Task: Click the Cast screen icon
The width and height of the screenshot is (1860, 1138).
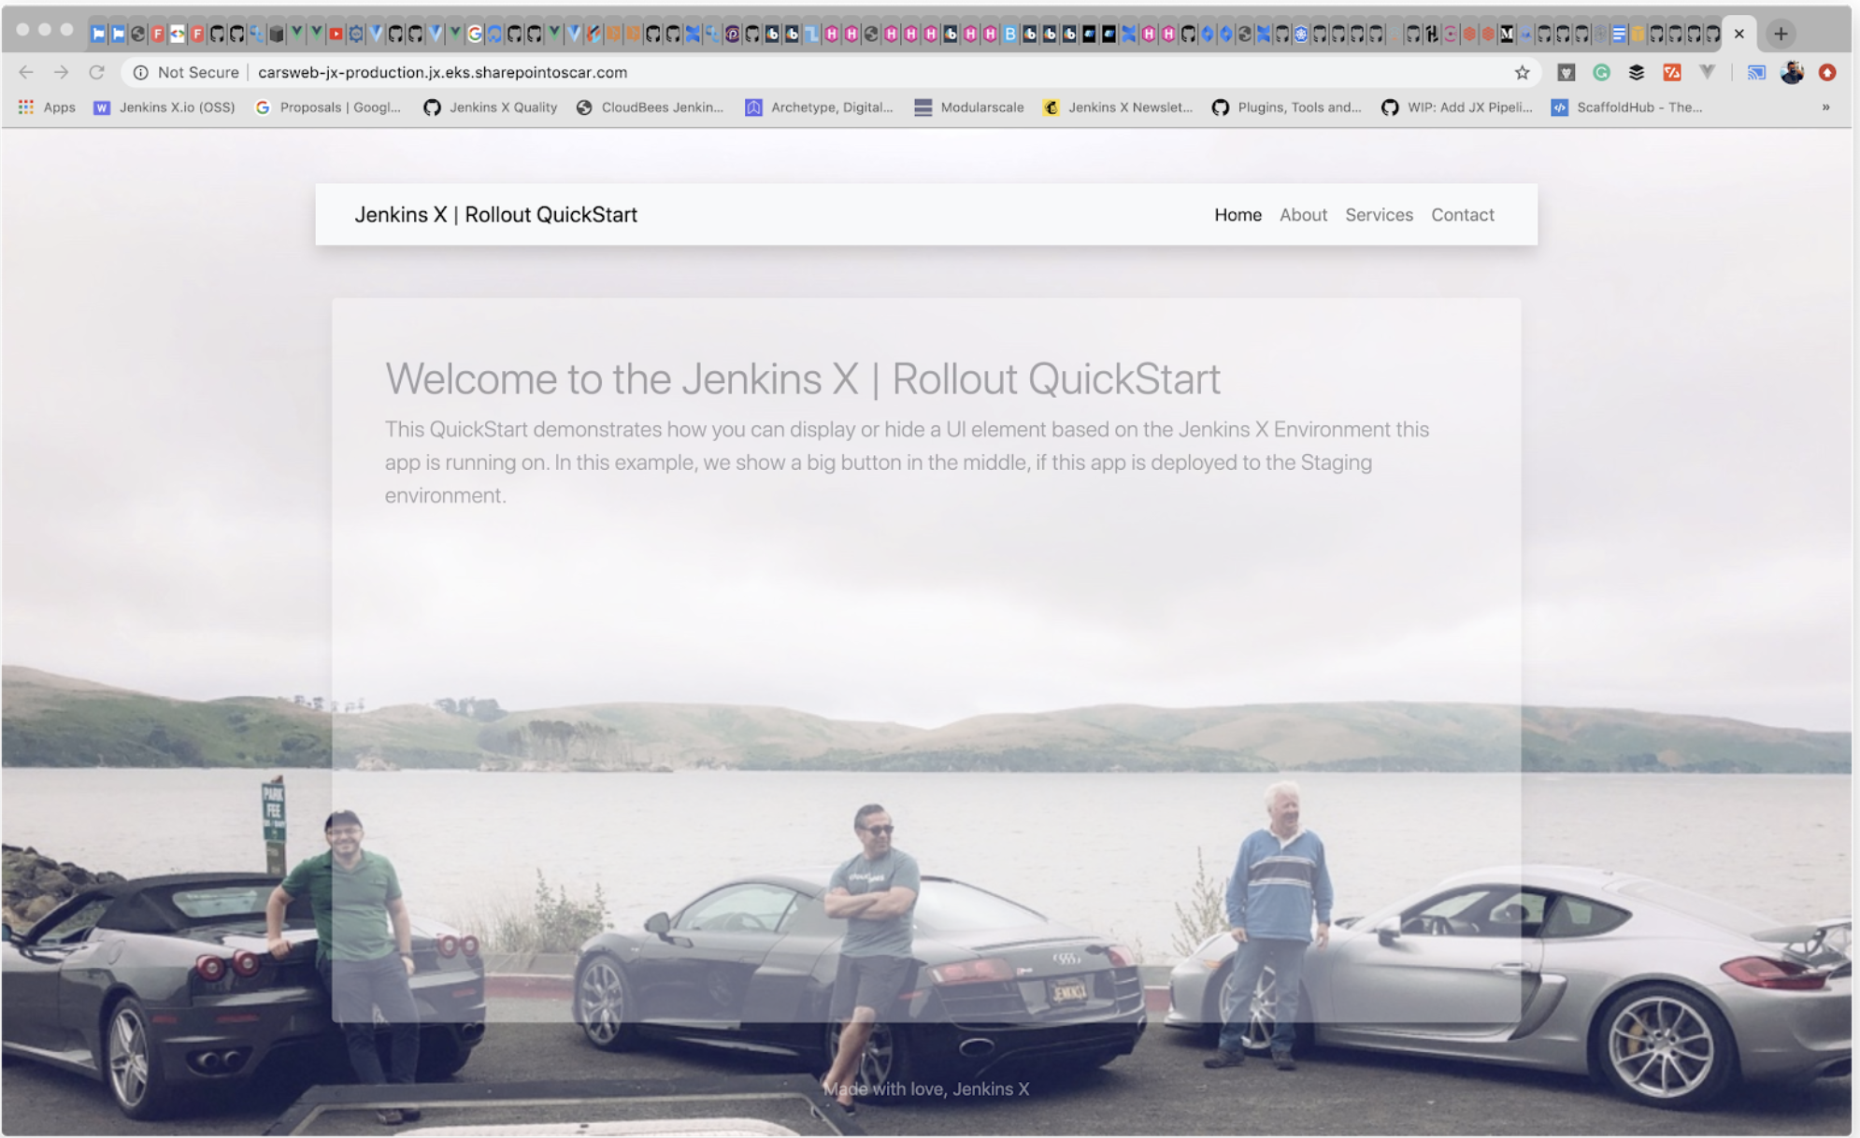Action: coord(1756,72)
